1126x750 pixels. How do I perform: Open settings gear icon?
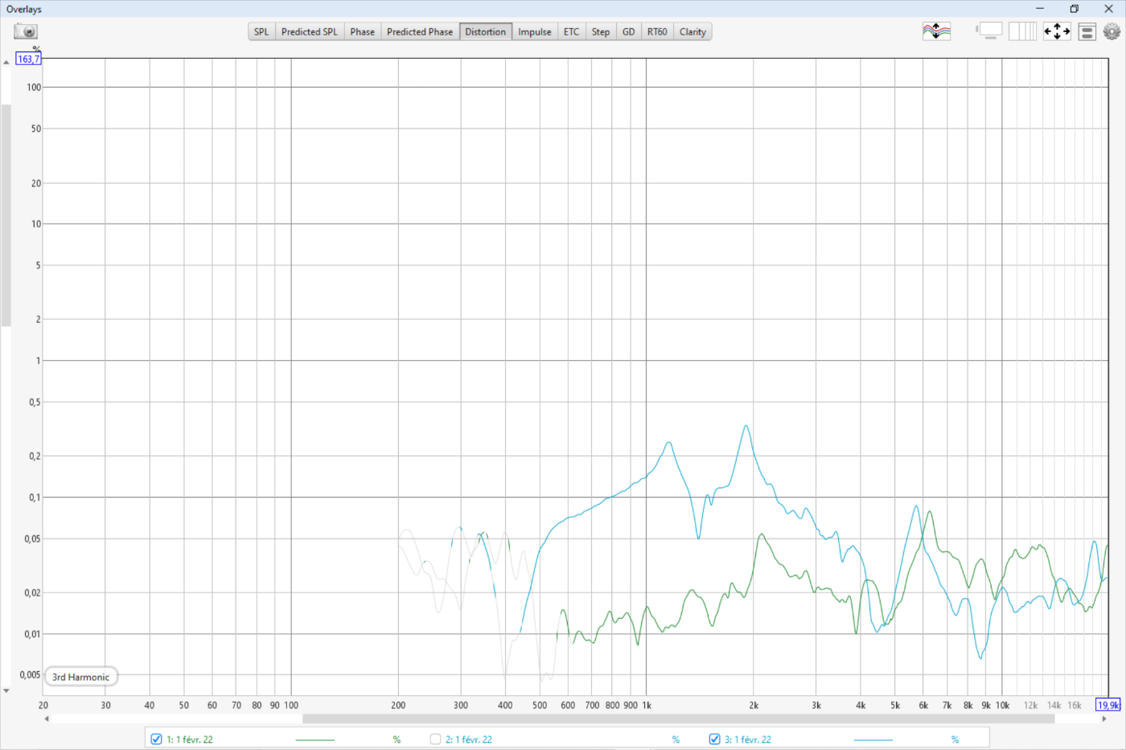[x=1112, y=31]
